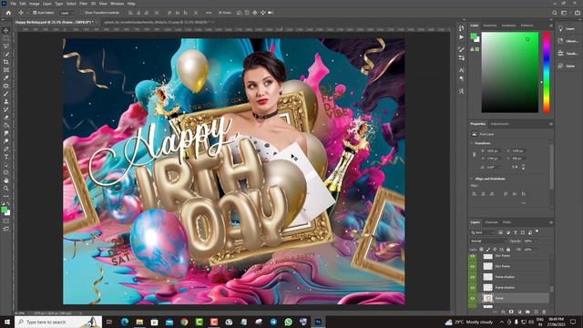This screenshot has height=328, width=583.
Task: Open the Libraries panel button
Action: pyautogui.click(x=567, y=41)
